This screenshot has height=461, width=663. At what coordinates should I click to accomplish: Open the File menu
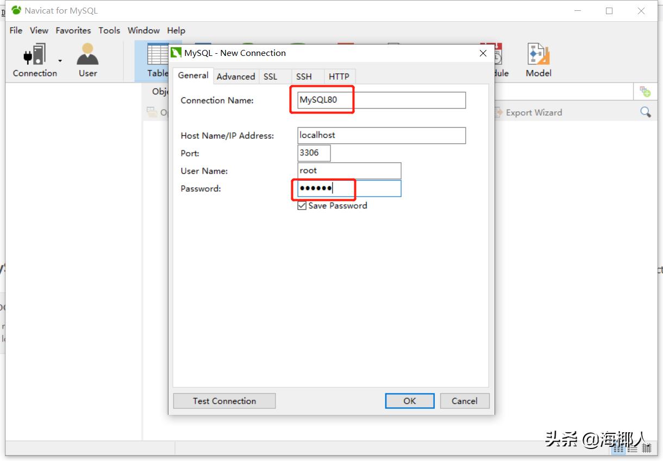(x=16, y=30)
